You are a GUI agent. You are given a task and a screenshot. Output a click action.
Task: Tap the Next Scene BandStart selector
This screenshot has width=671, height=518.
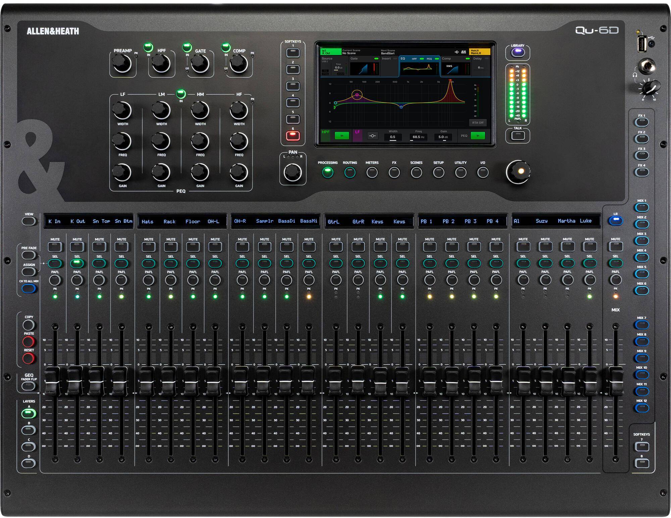point(388,52)
